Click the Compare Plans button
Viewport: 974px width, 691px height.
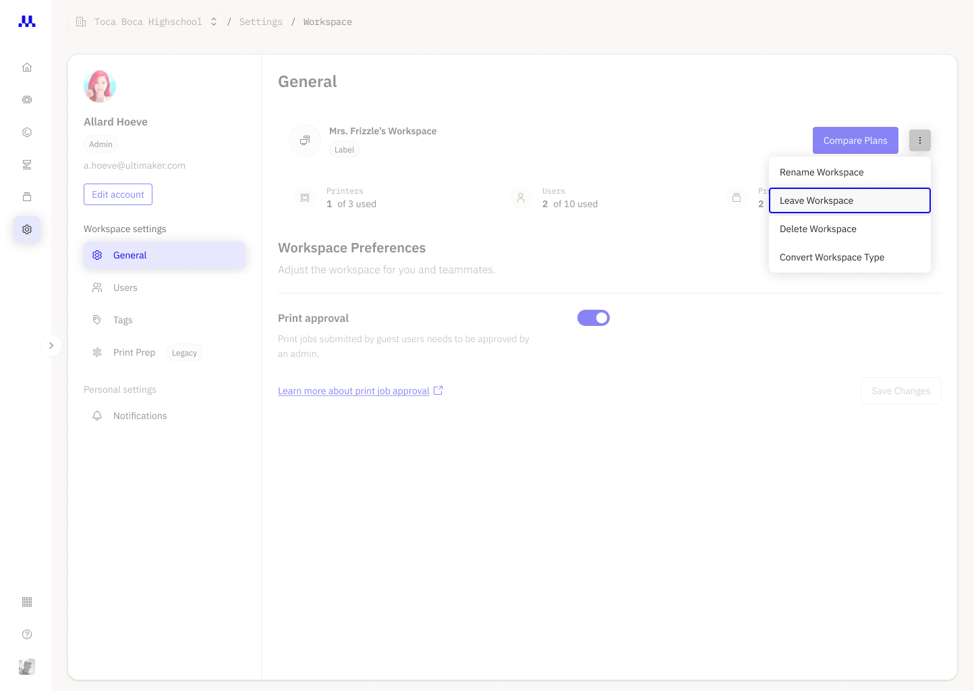pos(855,140)
